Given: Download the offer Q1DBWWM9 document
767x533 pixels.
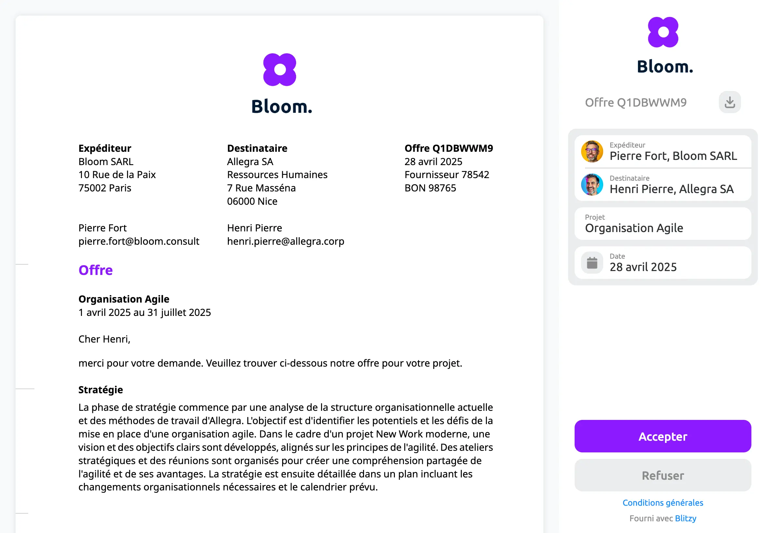Looking at the screenshot, I should (730, 102).
